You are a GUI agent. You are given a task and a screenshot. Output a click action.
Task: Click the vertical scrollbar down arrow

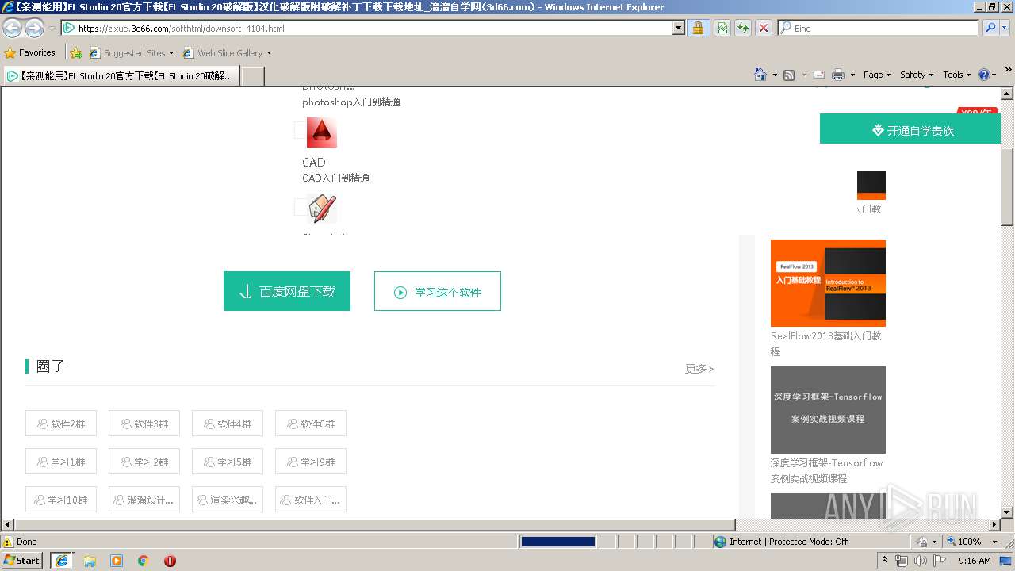point(1007,512)
